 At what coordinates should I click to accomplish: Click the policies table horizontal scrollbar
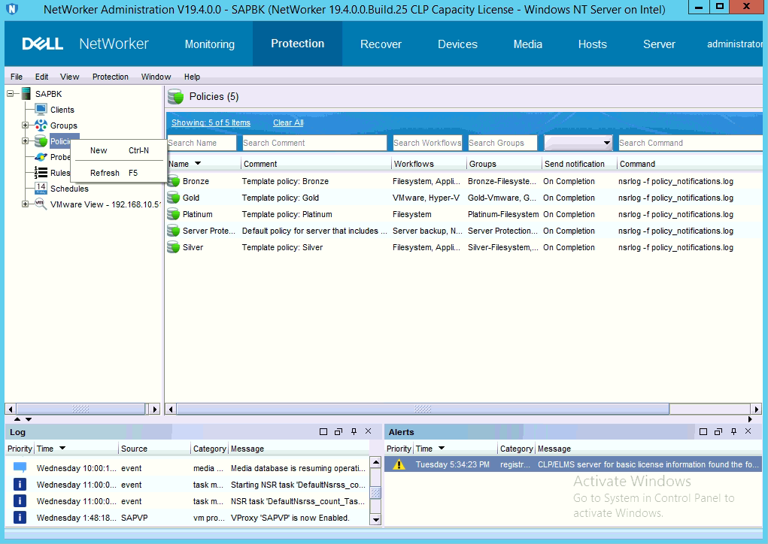pos(421,409)
